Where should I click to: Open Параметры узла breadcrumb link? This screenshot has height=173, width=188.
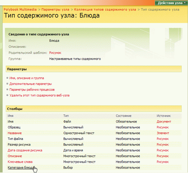55,9
